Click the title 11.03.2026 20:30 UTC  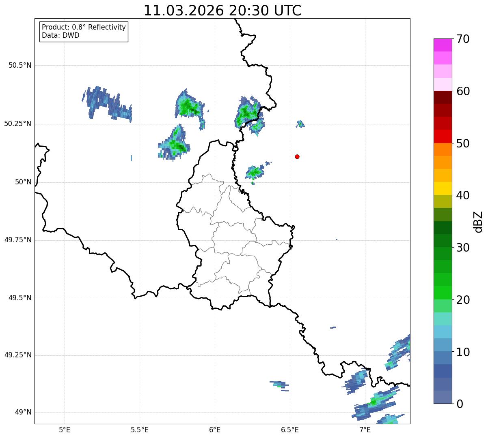point(222,11)
